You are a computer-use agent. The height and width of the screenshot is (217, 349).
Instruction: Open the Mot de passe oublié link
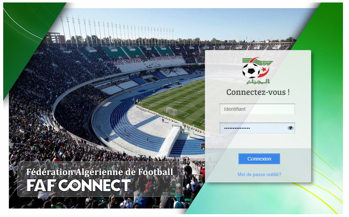pyautogui.click(x=259, y=174)
